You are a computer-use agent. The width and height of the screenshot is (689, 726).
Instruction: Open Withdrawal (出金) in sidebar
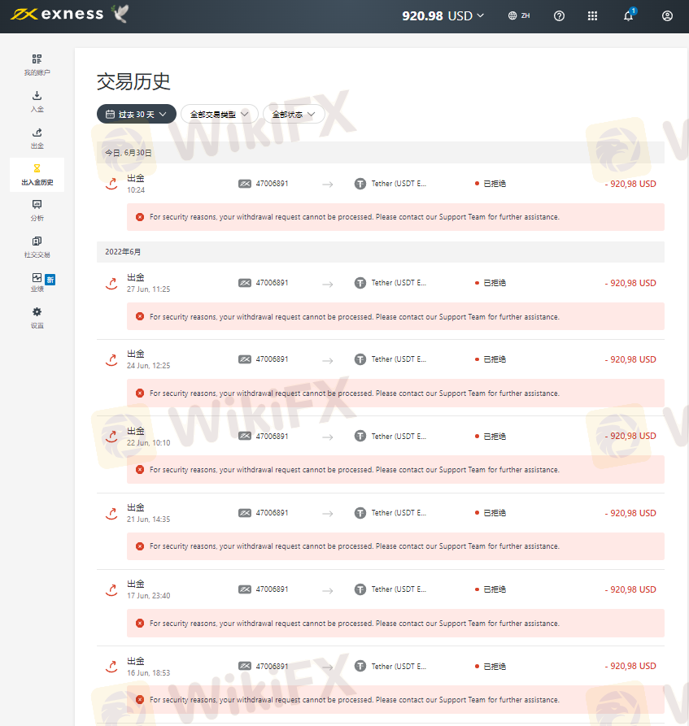[x=37, y=138]
